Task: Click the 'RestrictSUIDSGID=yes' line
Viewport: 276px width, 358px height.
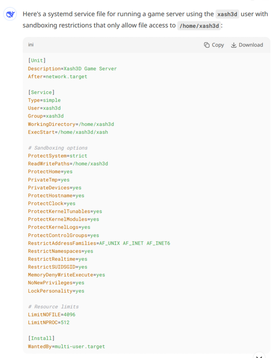Action: pyautogui.click(x=57, y=267)
